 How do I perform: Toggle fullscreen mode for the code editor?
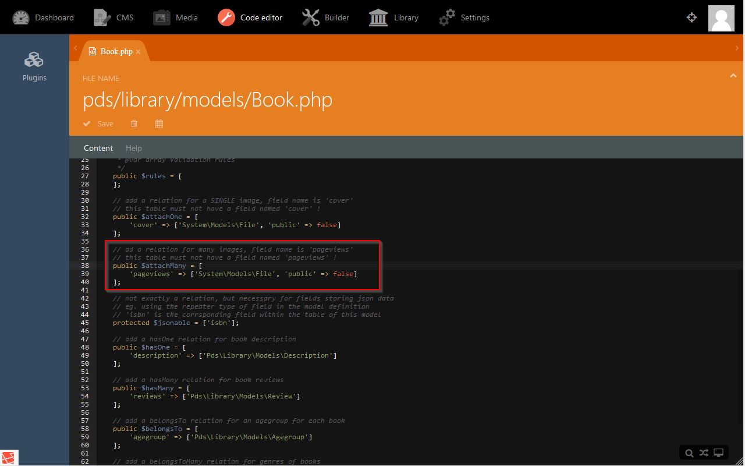tap(719, 453)
